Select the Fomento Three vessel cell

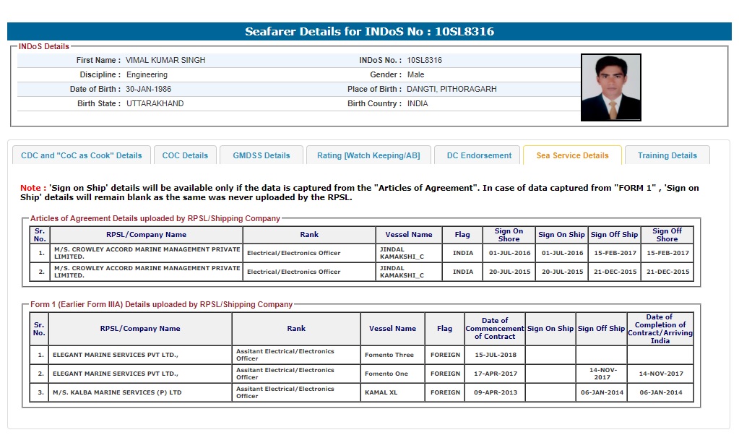click(x=392, y=355)
